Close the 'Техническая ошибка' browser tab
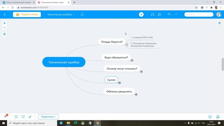The height and width of the screenshot is (126, 224). point(69,2)
